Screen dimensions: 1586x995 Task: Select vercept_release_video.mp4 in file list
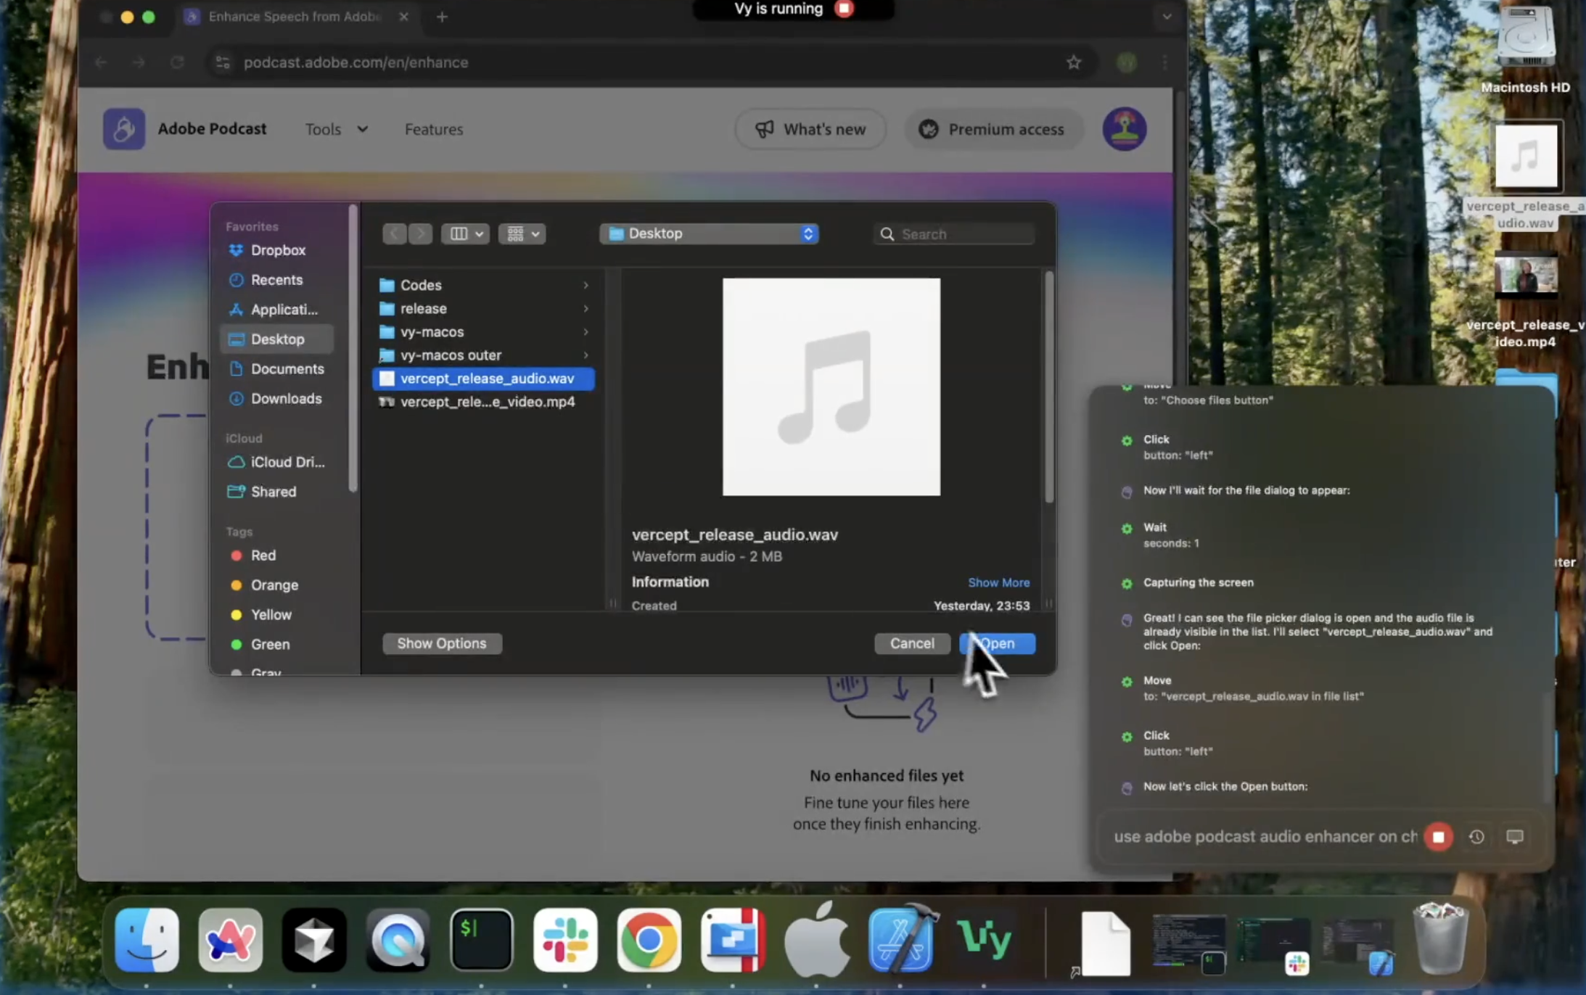click(x=487, y=402)
